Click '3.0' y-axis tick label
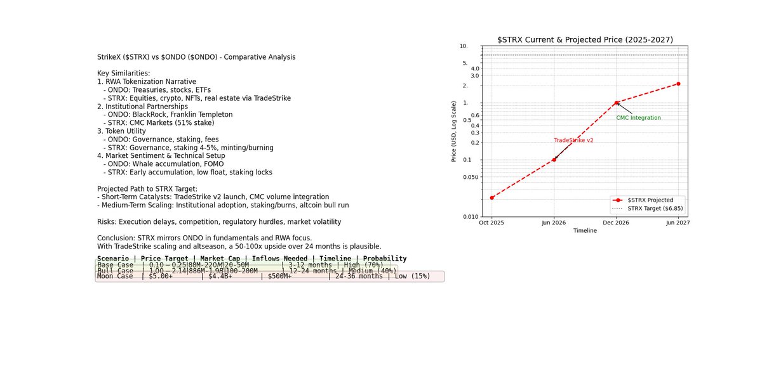 (474, 75)
